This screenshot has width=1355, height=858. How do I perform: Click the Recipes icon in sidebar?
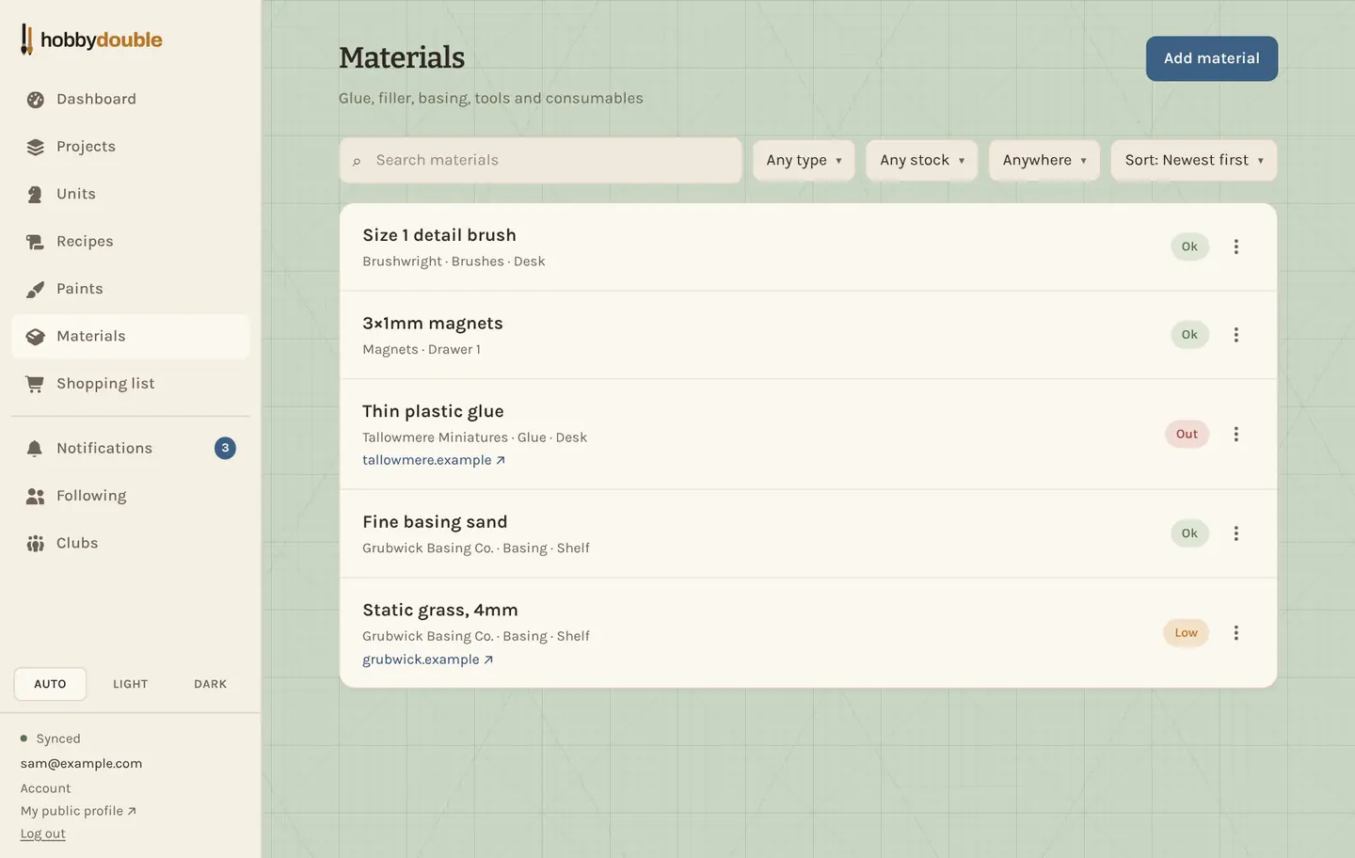(36, 242)
